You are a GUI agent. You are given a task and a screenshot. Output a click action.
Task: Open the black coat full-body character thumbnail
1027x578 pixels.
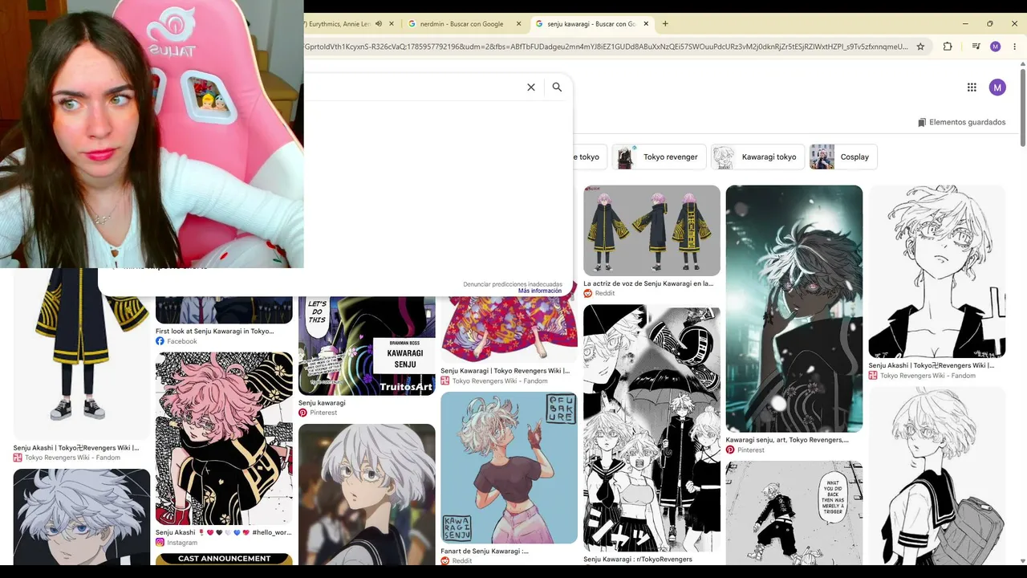coord(82,354)
